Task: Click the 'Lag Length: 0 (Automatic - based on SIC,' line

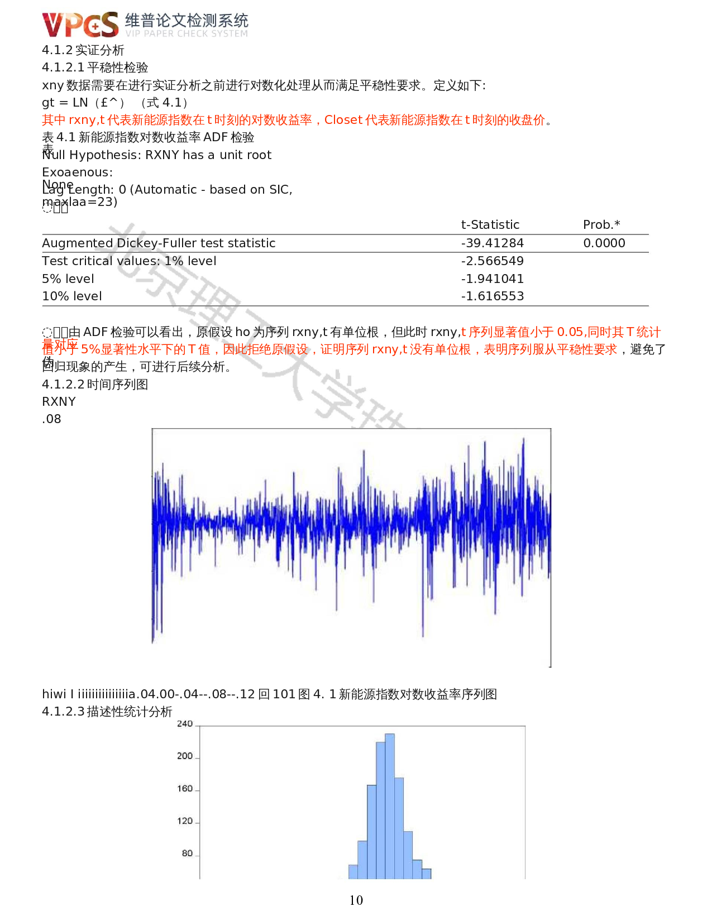Action: (168, 190)
